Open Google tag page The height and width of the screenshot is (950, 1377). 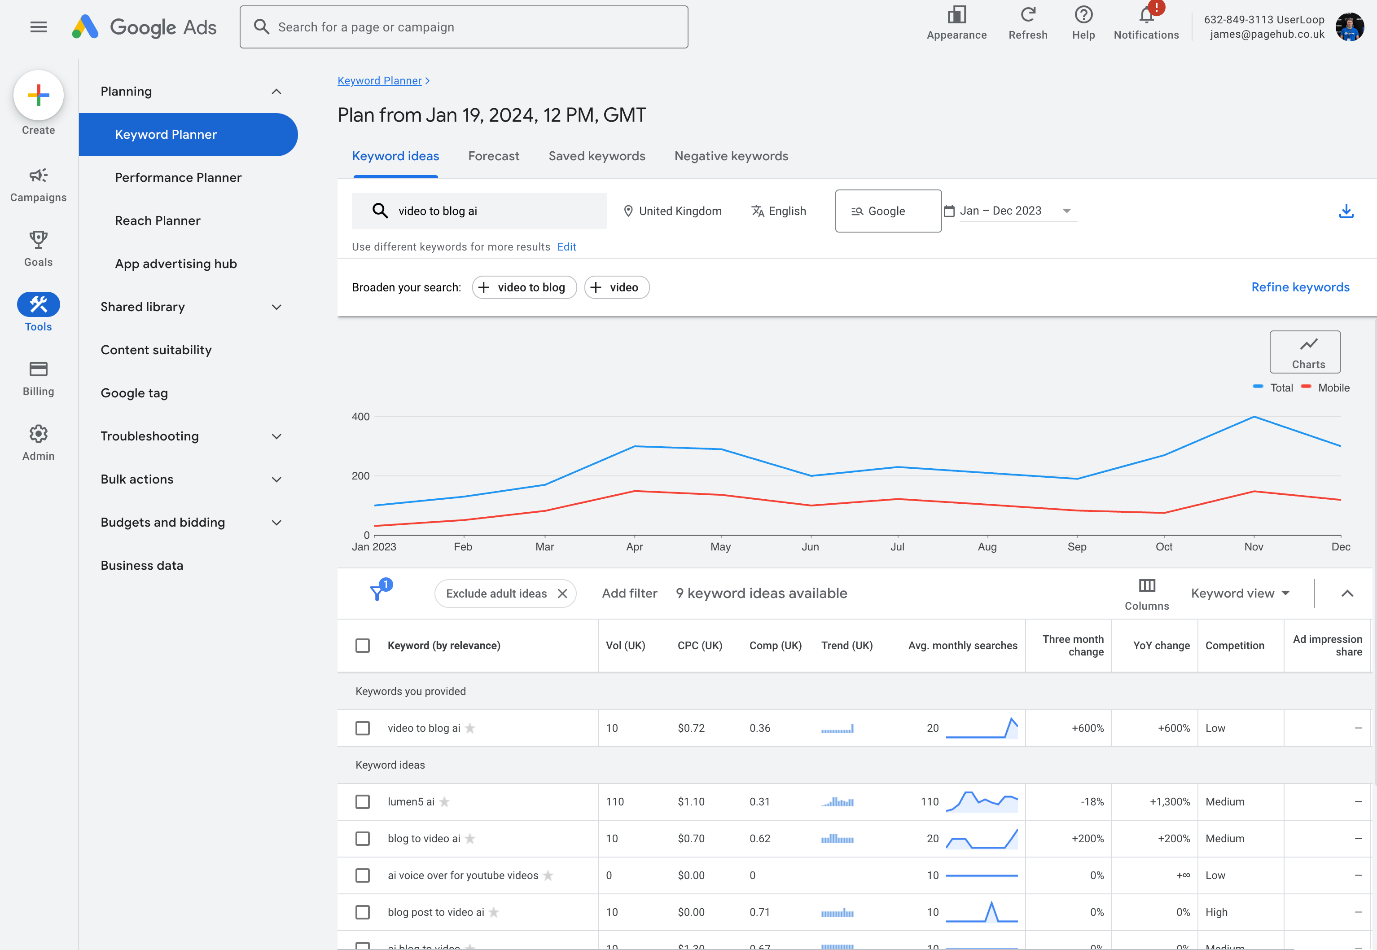tap(134, 393)
